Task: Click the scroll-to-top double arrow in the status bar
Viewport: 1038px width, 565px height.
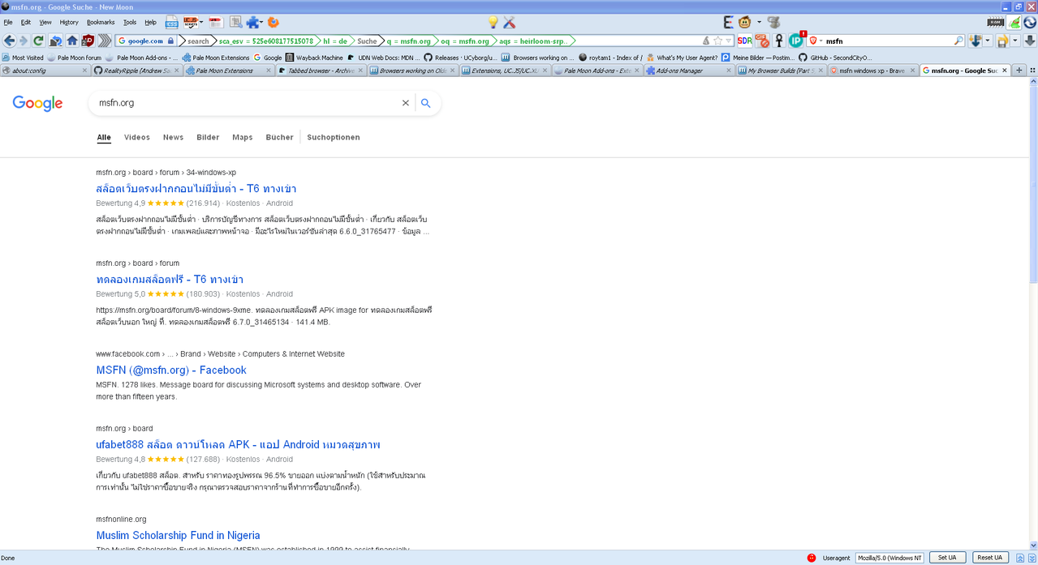Action: pos(1020,558)
